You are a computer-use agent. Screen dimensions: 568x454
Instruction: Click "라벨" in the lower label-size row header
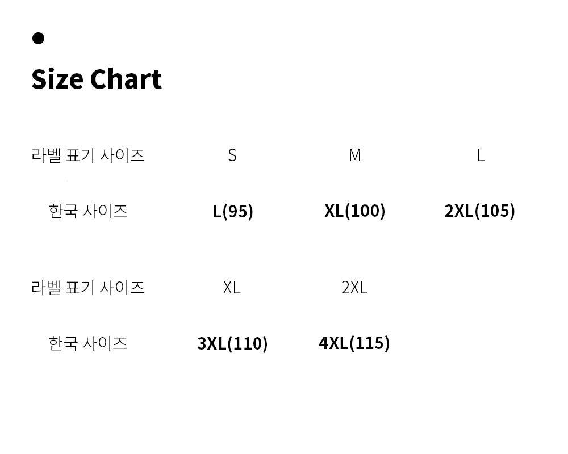(x=46, y=287)
